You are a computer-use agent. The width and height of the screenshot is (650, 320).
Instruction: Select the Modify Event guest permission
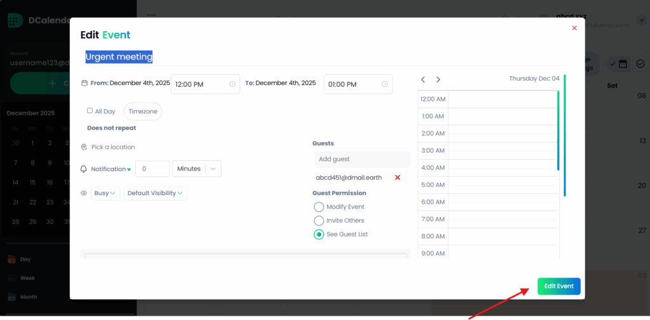click(319, 207)
